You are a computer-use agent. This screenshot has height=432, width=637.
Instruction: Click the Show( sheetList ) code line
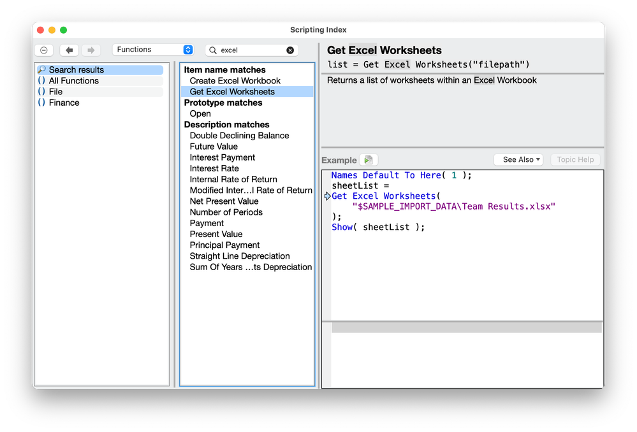[378, 227]
